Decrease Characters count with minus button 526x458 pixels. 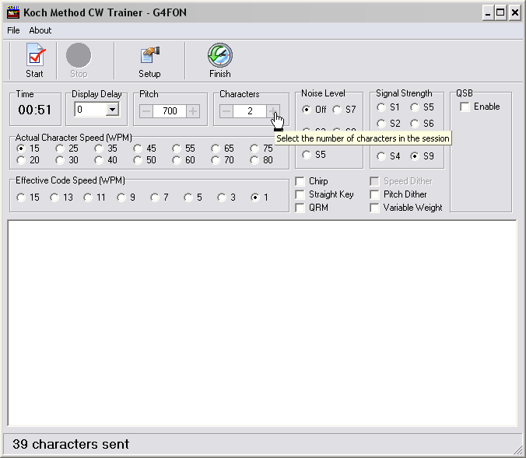pos(226,111)
